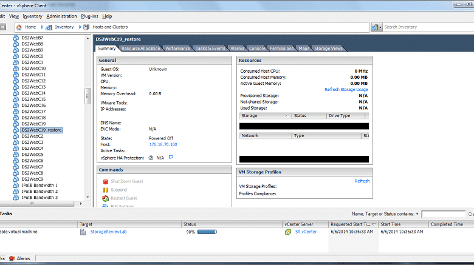Click the VM icon beside DS2WebC19_restore
The image size is (474, 265).
point(16,130)
